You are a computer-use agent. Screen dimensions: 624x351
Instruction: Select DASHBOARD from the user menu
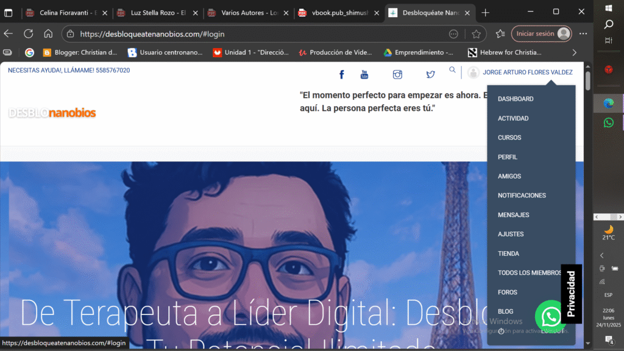point(516,99)
